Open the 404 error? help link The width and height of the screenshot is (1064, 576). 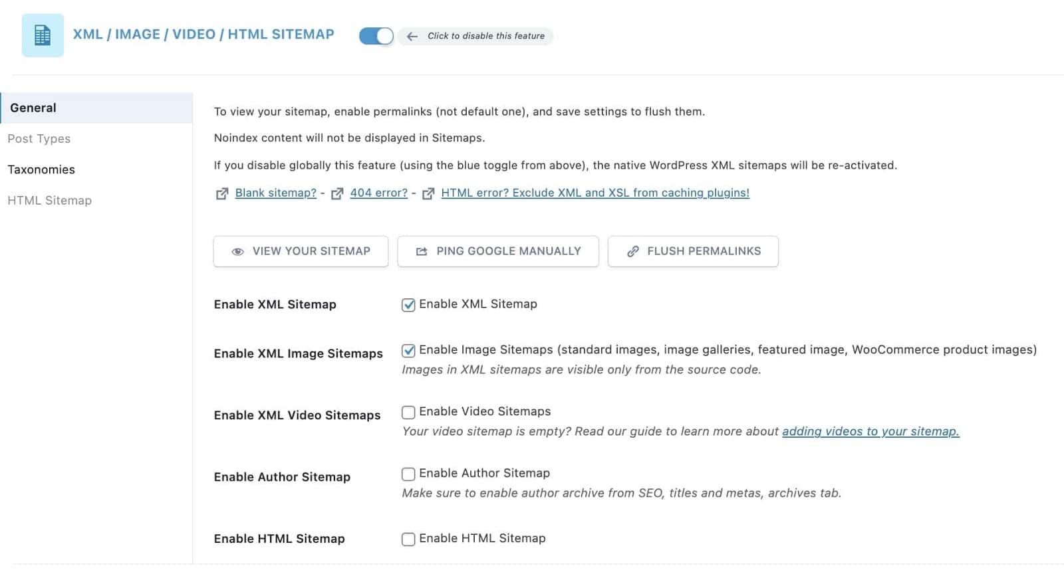379,193
